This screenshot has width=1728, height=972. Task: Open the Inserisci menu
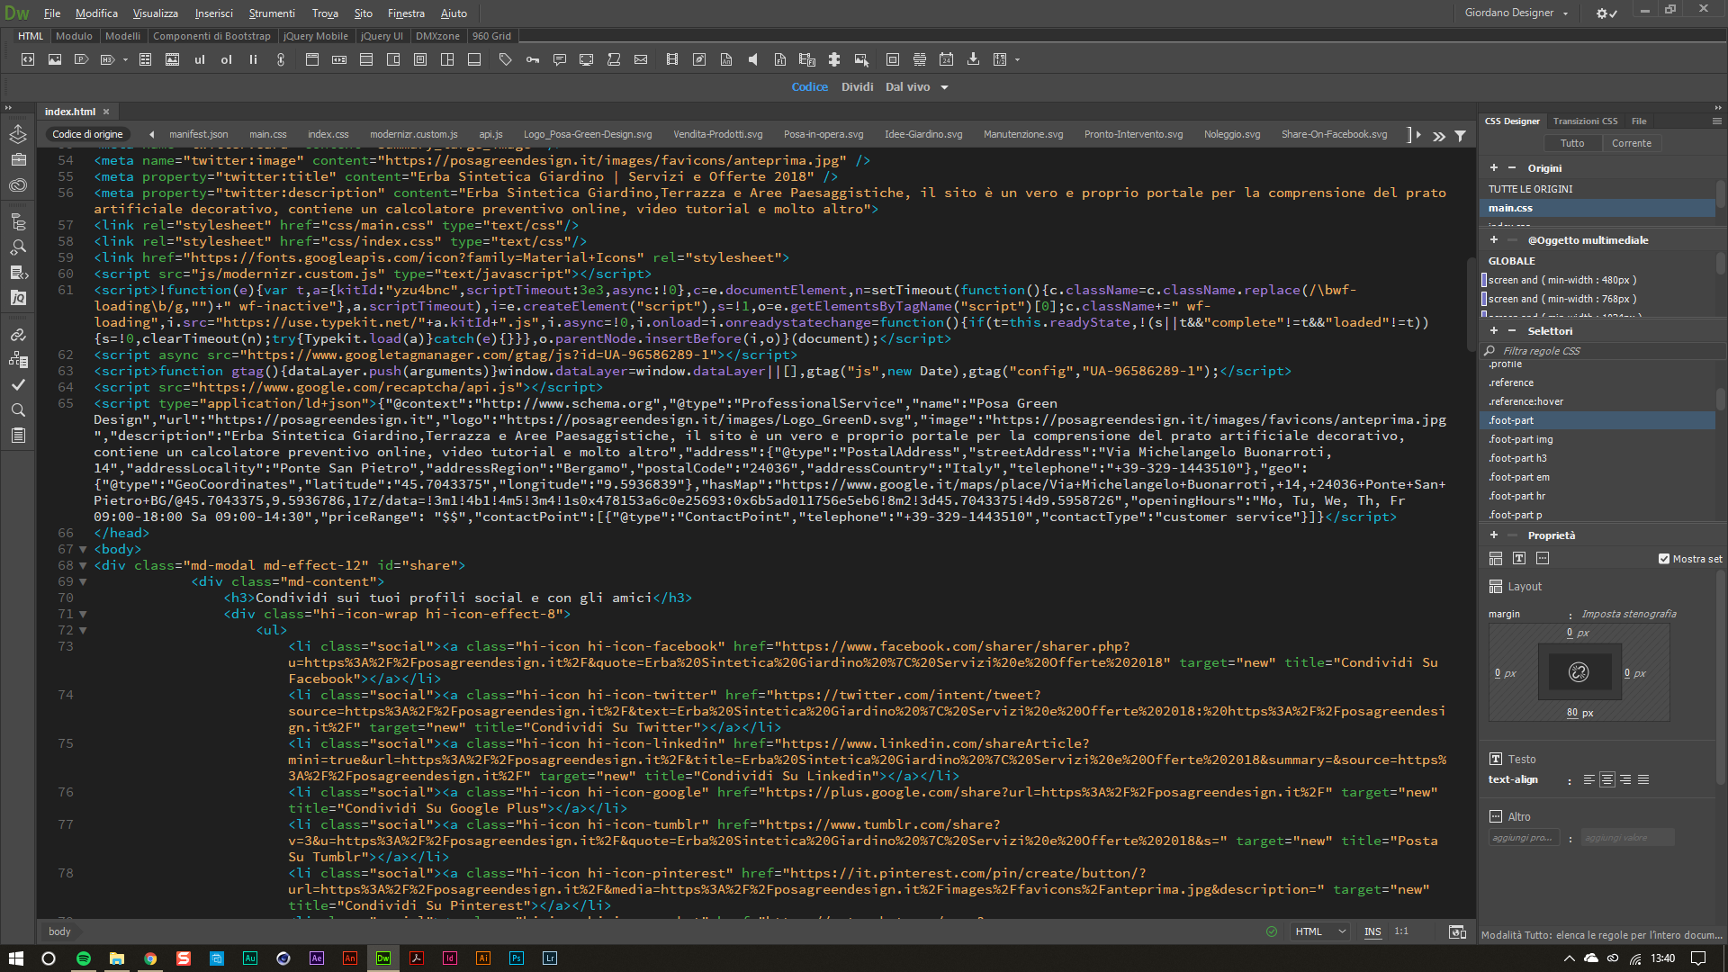tap(213, 13)
